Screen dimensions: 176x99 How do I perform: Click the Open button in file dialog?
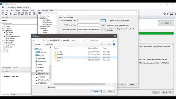[96, 92]
